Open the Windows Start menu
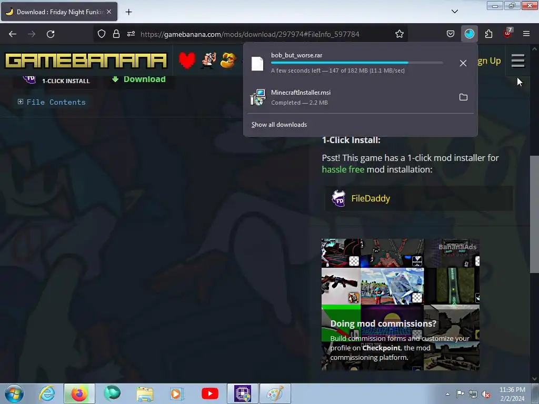The image size is (539, 404). pyautogui.click(x=14, y=393)
